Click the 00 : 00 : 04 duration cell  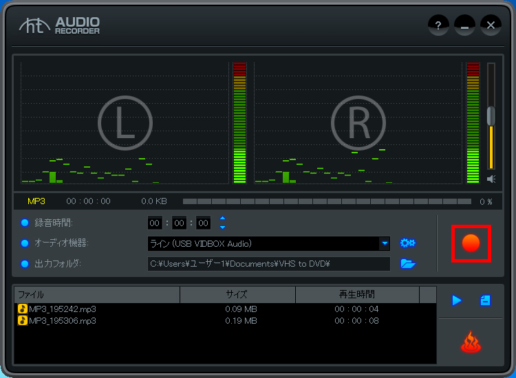[x=356, y=309]
